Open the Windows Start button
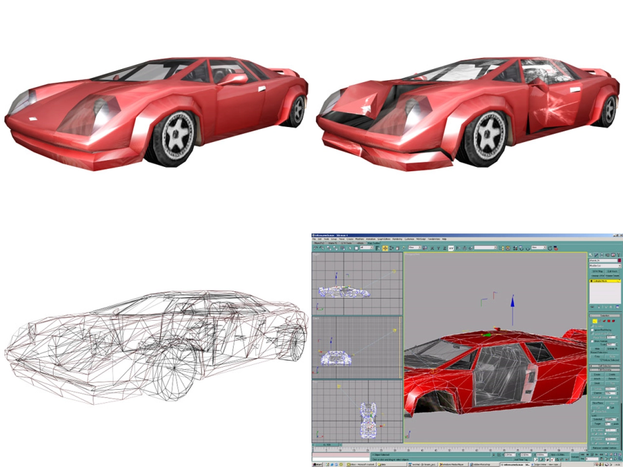The image size is (623, 467). 317,465
